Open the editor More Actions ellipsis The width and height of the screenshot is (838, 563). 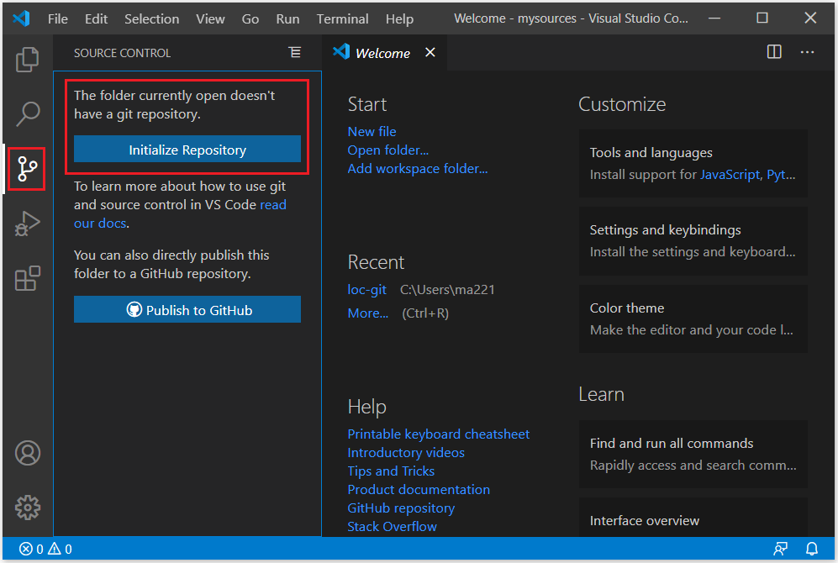(807, 52)
